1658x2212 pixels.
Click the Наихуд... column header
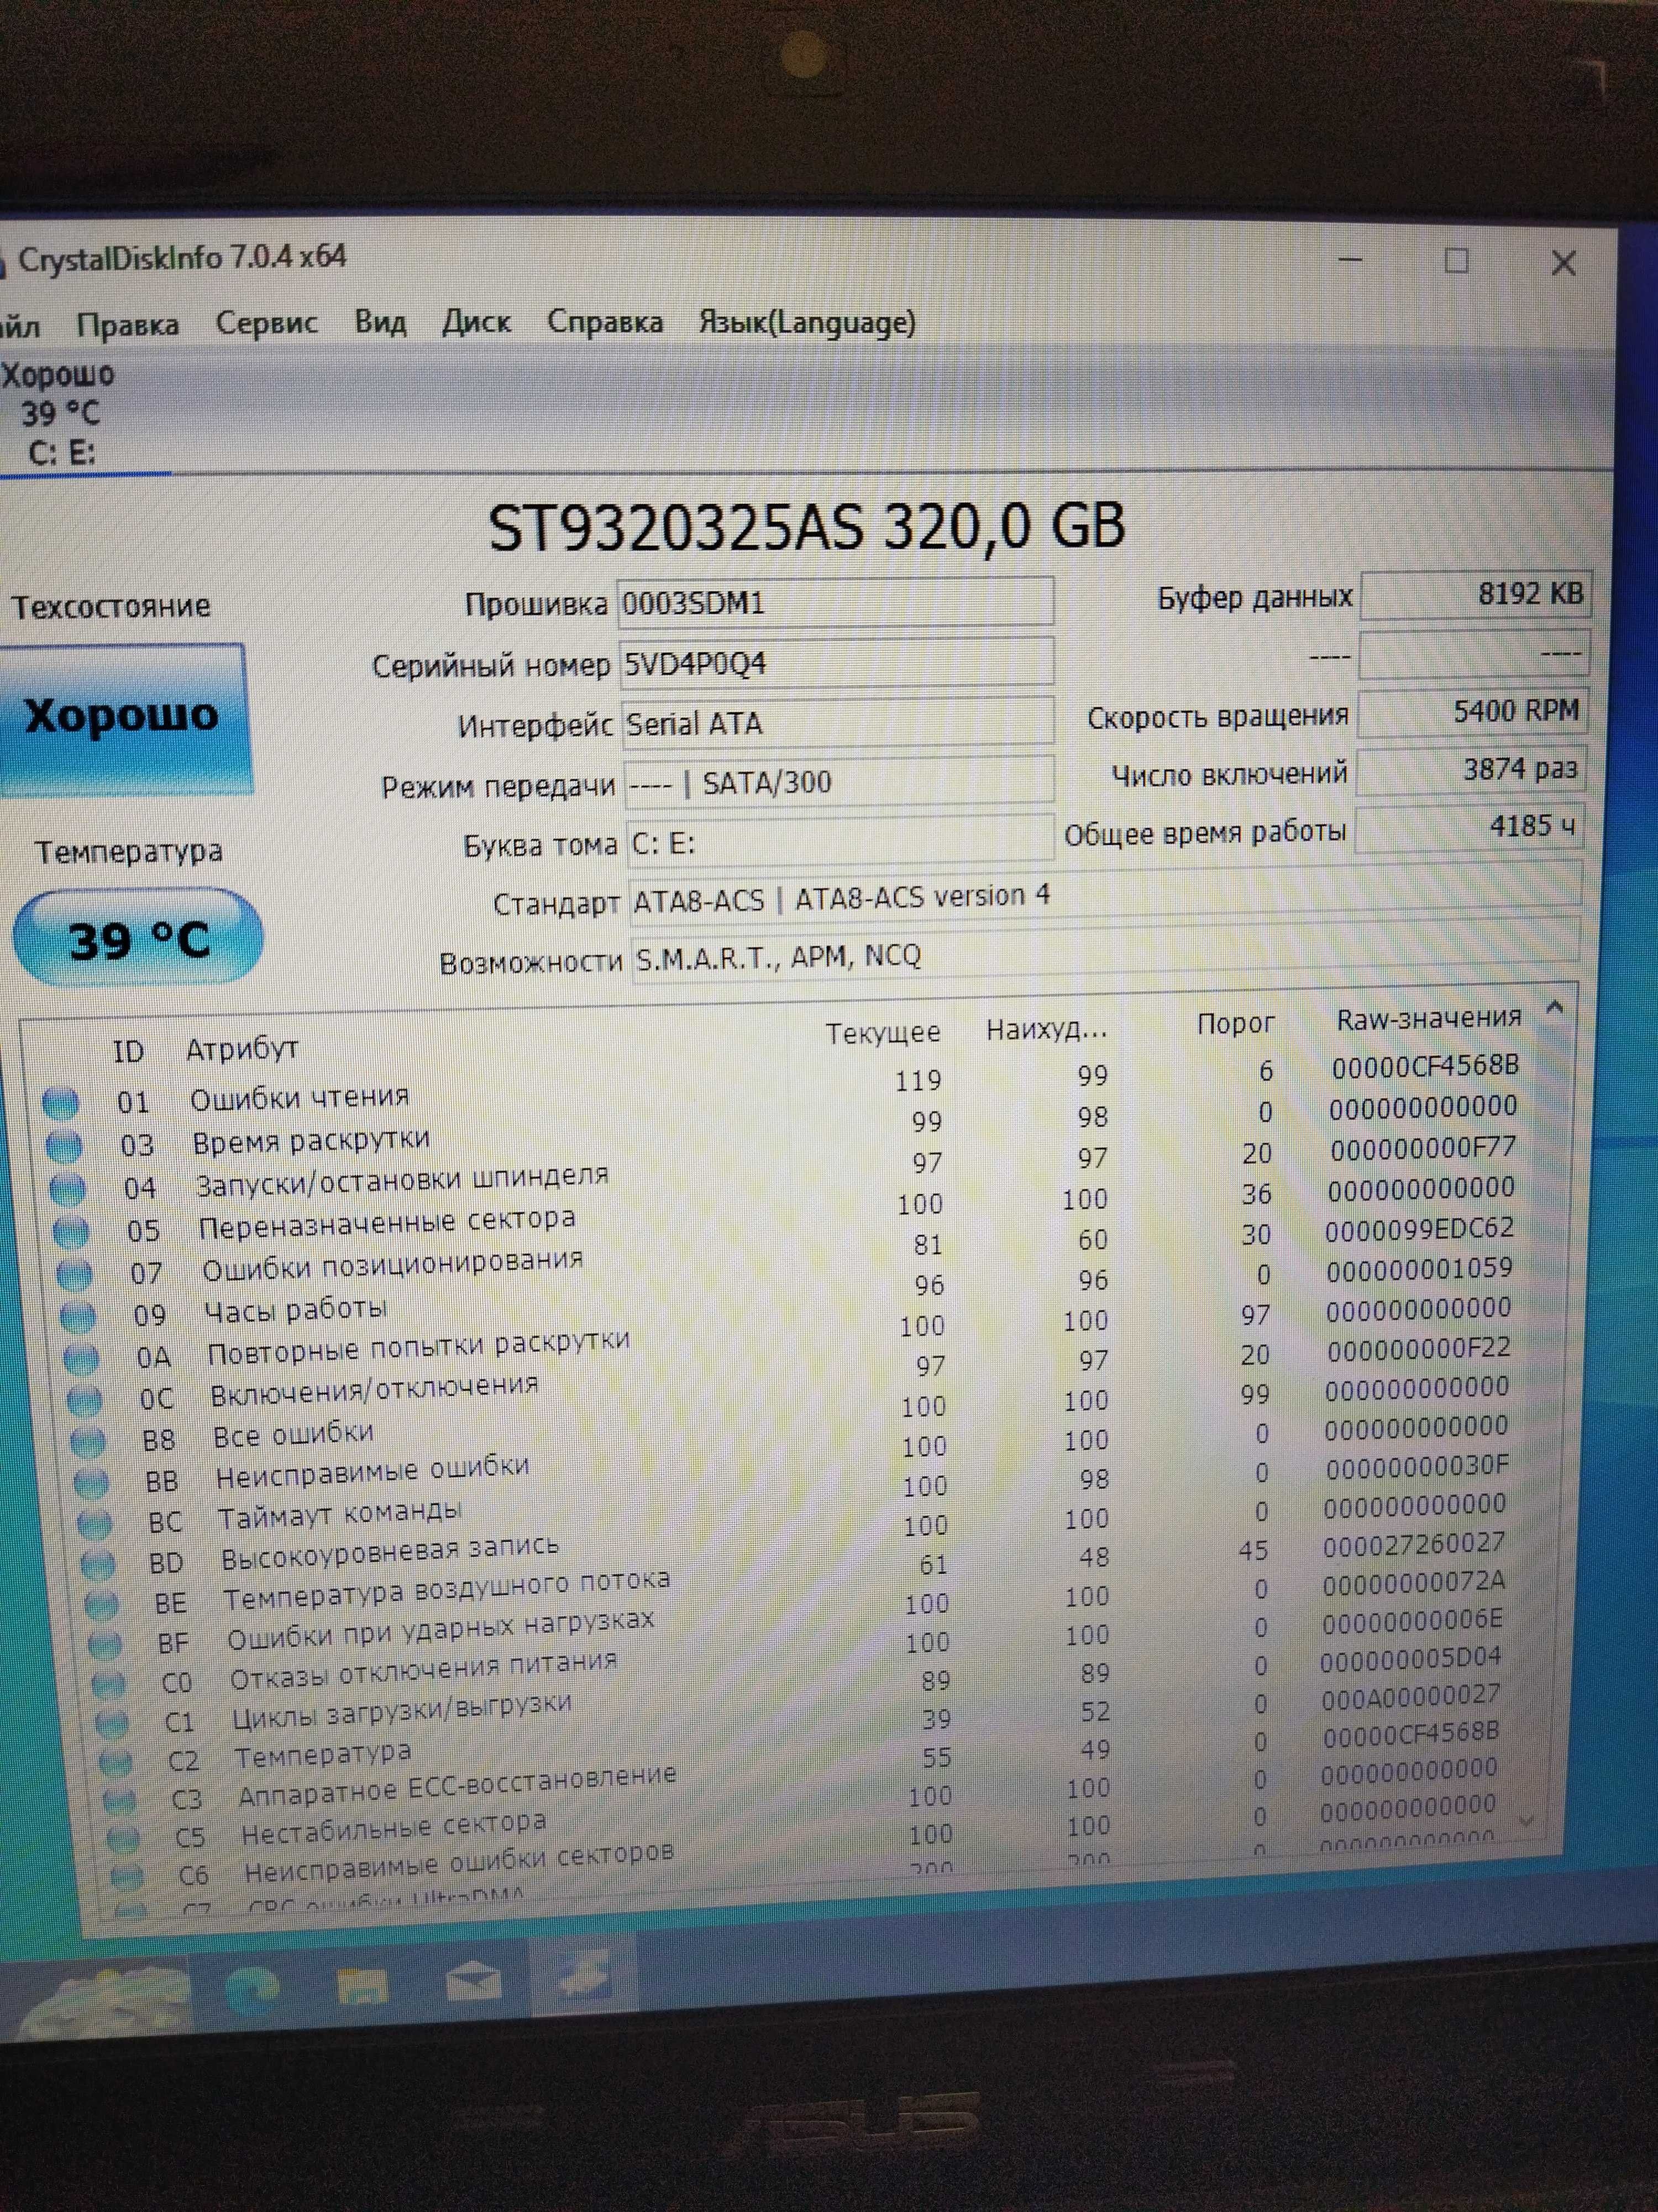click(x=1047, y=1029)
